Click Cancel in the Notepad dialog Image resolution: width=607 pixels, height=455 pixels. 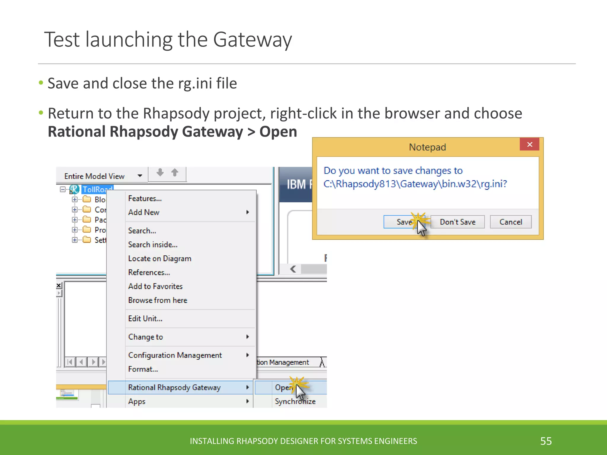coord(511,222)
